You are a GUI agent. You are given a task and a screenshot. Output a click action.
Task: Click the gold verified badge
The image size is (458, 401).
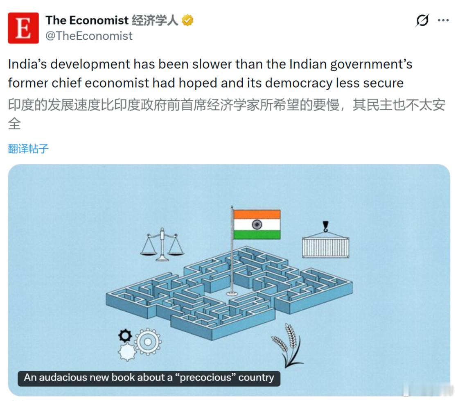coord(188,20)
